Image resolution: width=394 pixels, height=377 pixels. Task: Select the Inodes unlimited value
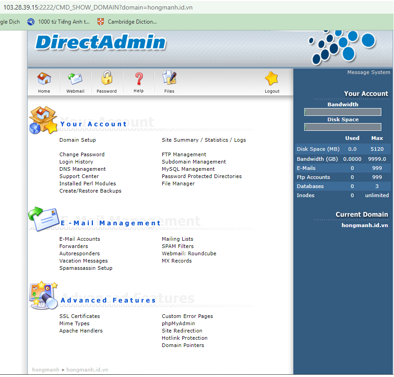[377, 196]
